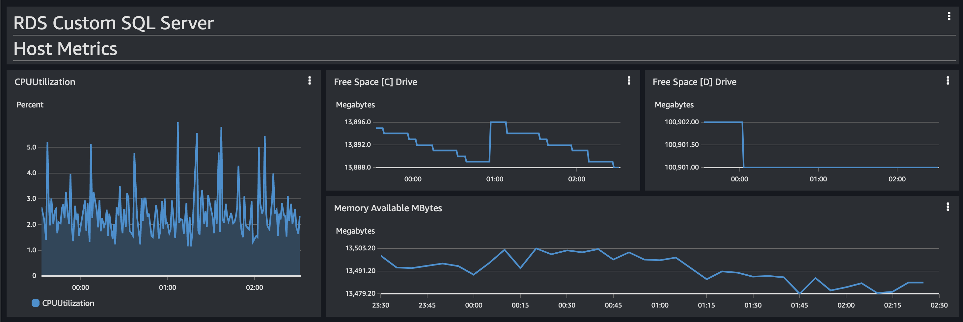Click the RDS Custom SQL Server heading
The image size is (963, 322).
(x=114, y=23)
